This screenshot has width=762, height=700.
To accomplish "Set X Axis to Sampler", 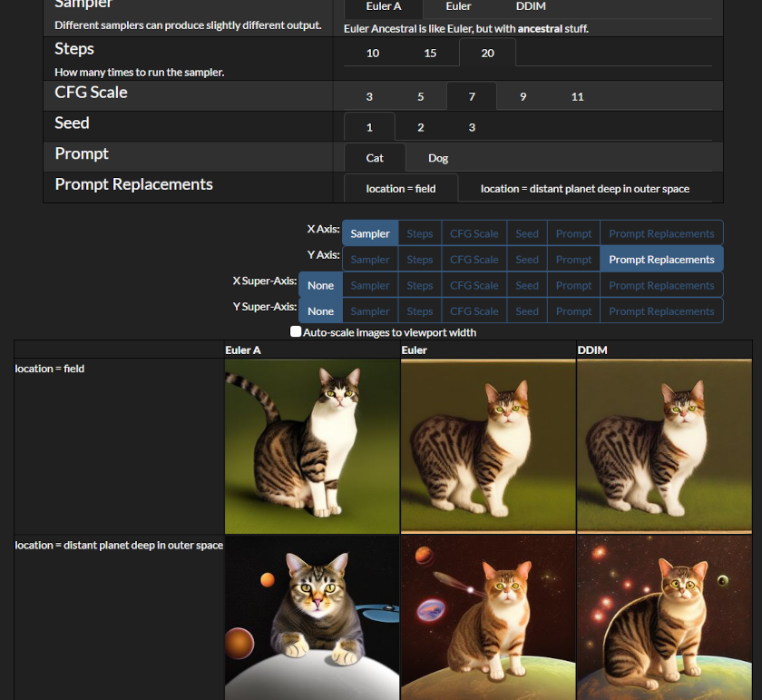I will coord(370,233).
